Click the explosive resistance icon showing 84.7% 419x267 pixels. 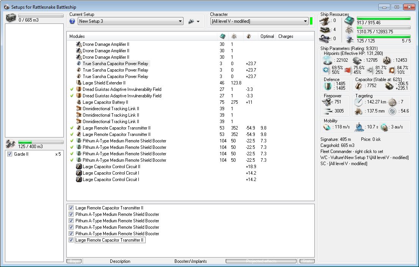(392, 70)
